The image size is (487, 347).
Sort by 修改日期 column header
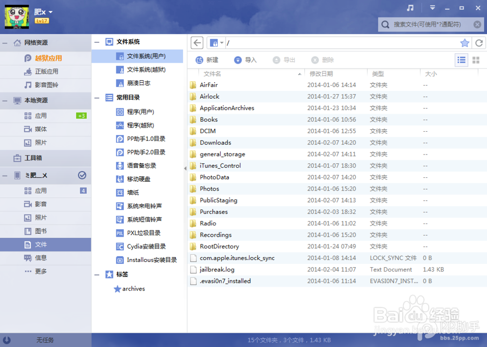336,74
